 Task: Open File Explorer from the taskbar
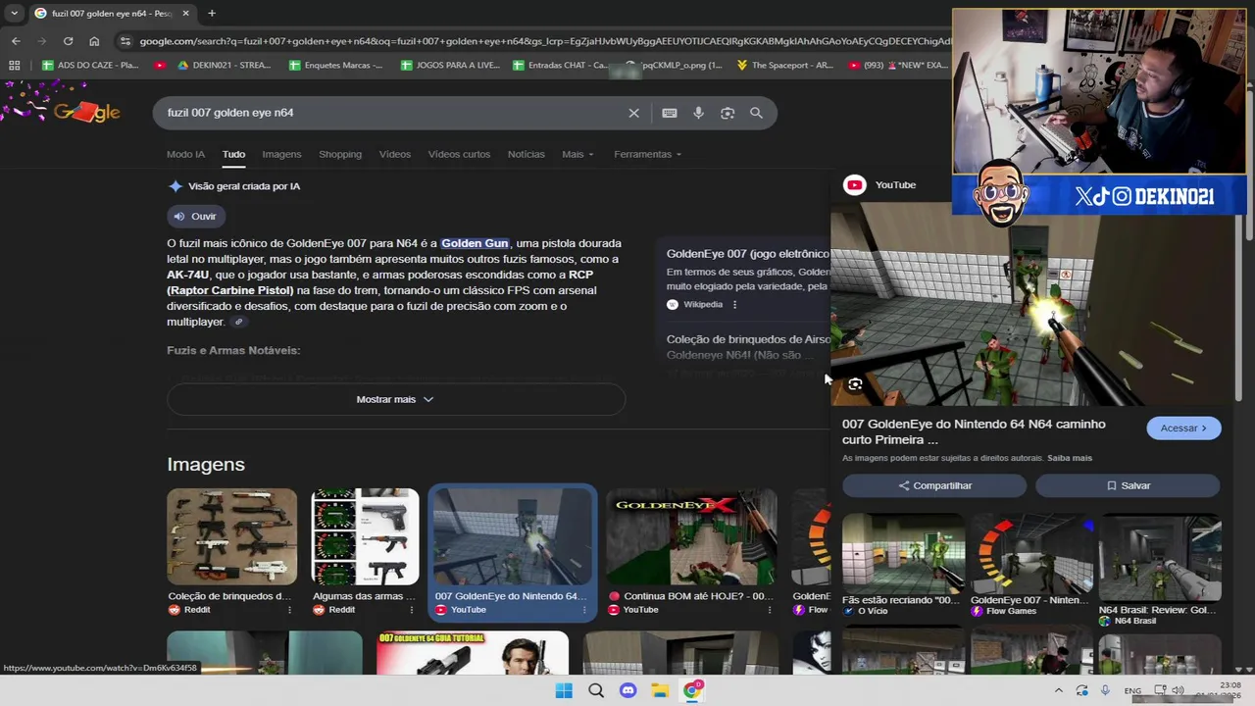(660, 690)
